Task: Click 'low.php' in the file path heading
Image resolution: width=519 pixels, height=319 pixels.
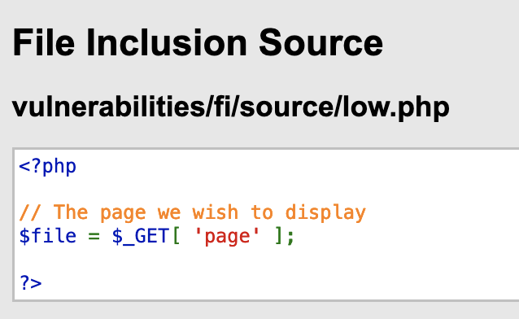Action: pos(395,108)
